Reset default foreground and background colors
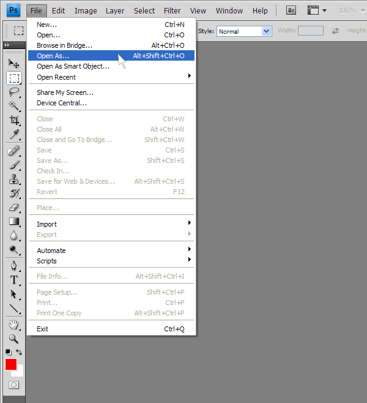Image resolution: width=367 pixels, height=403 pixels. (9, 352)
